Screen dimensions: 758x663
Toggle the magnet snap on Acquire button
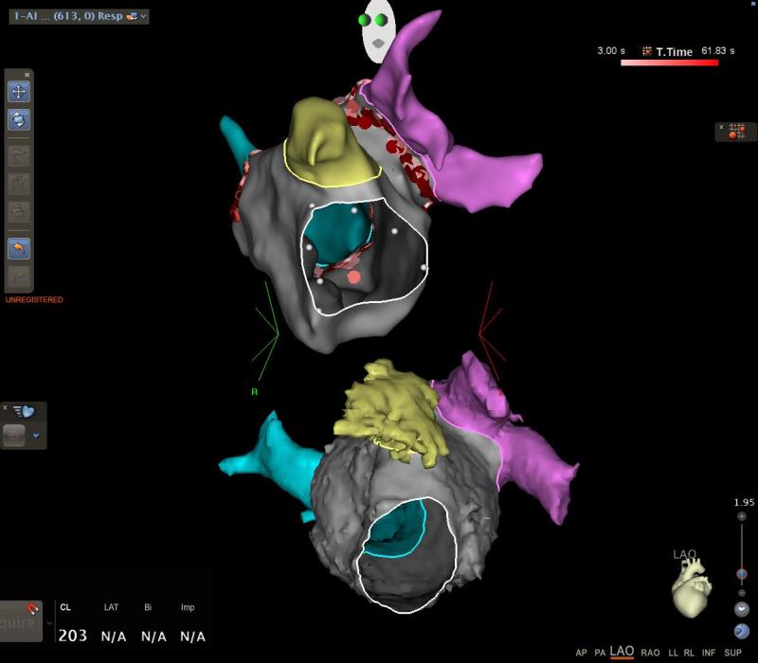click(x=31, y=609)
